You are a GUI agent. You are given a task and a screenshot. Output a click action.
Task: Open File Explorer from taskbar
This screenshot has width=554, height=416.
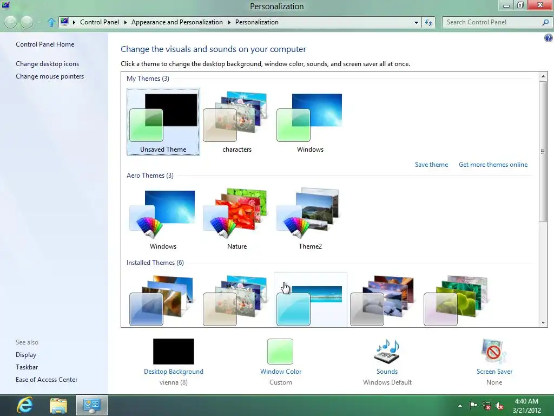coord(58,405)
